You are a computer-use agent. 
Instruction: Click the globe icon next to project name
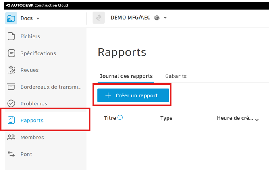click(157, 18)
